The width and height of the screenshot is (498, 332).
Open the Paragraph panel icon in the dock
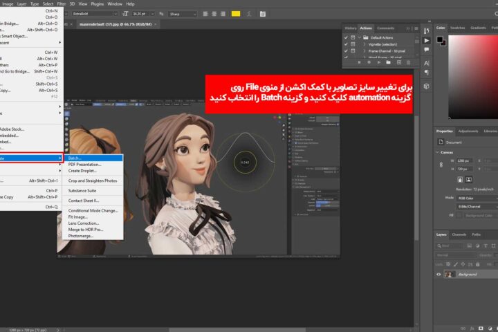tap(427, 73)
